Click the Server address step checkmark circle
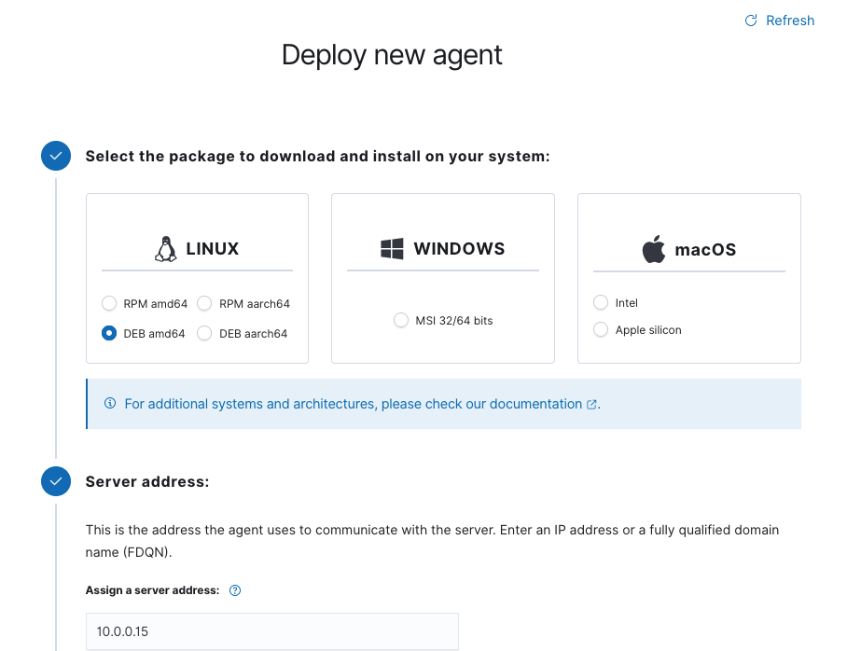861x651 pixels. 56,481
